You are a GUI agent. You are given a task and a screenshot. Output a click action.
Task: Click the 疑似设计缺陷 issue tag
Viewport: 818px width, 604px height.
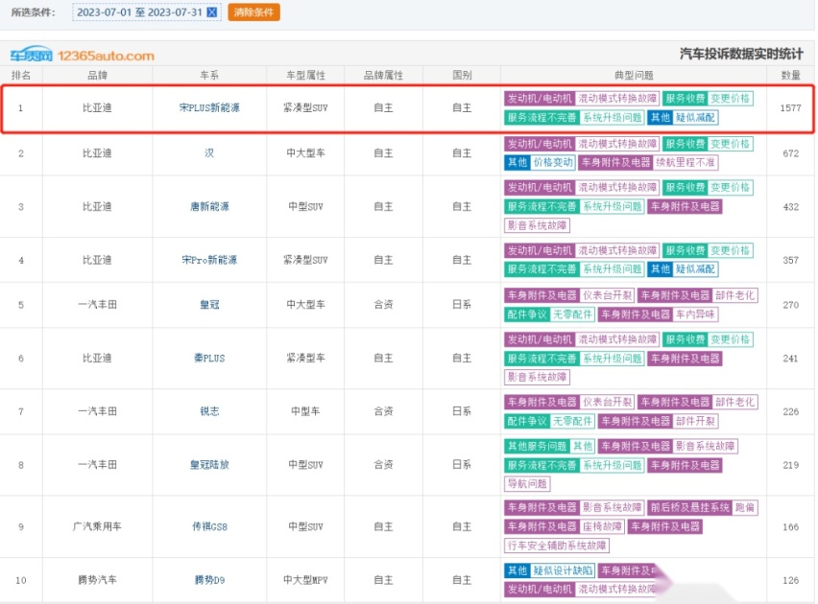click(563, 570)
